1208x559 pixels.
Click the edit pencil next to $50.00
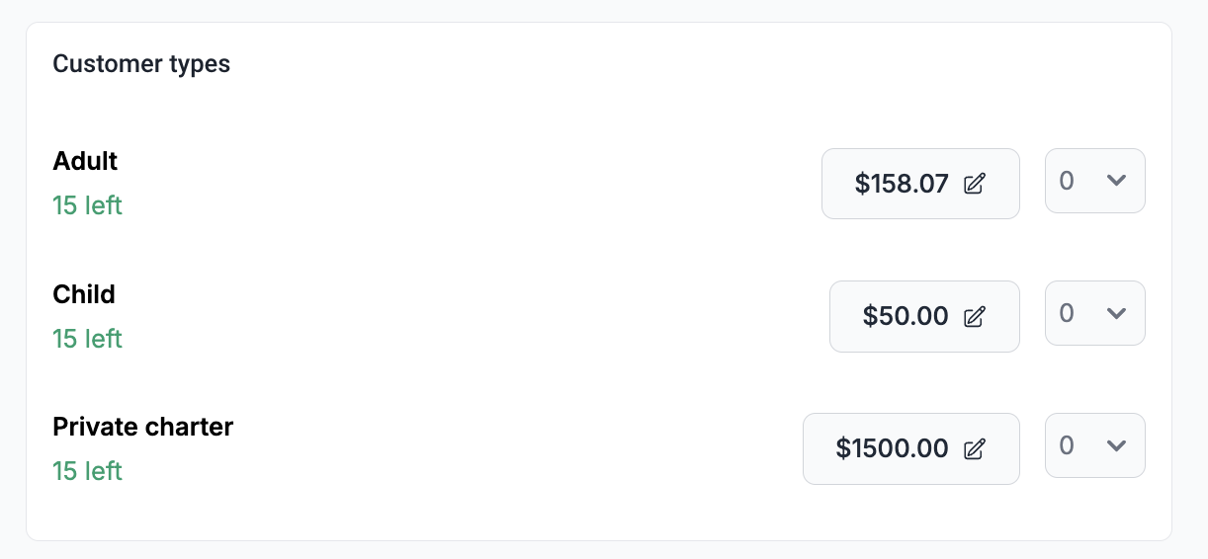(975, 316)
